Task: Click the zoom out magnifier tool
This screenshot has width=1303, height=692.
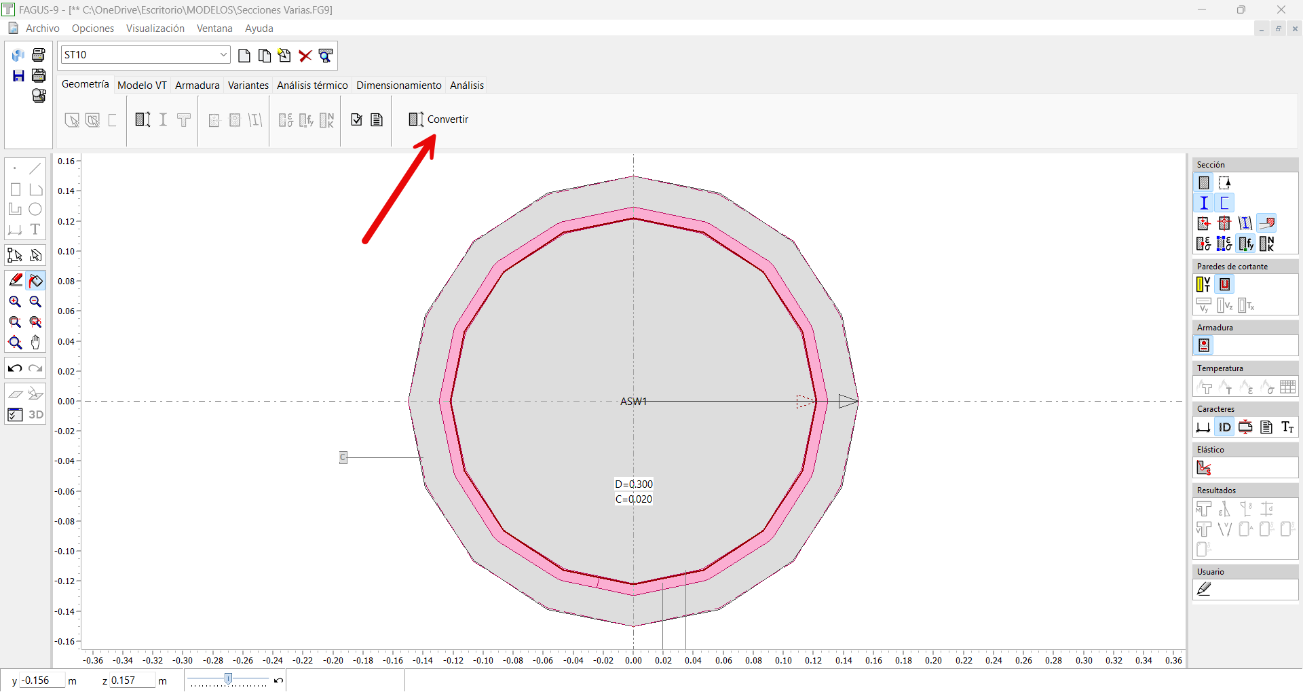Action: (35, 302)
